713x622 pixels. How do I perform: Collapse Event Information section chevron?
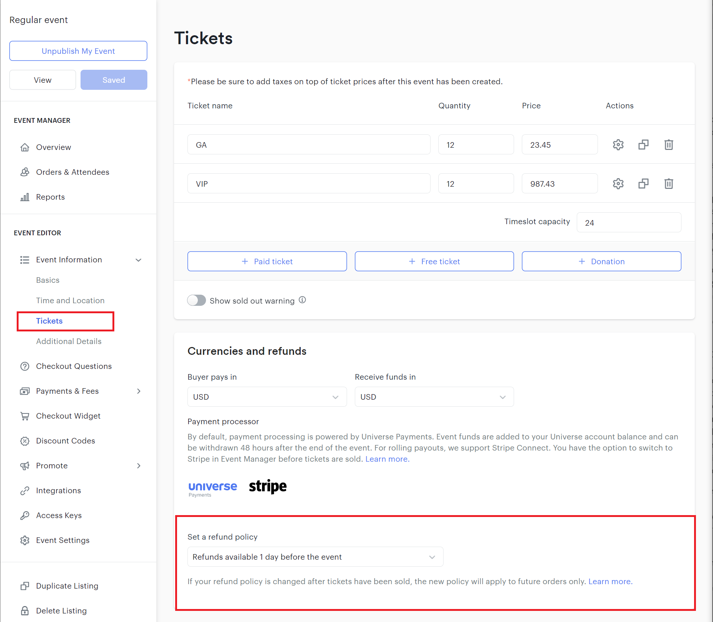point(138,260)
